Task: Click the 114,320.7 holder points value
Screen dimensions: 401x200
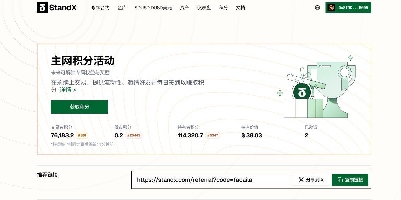Action: 190,136
